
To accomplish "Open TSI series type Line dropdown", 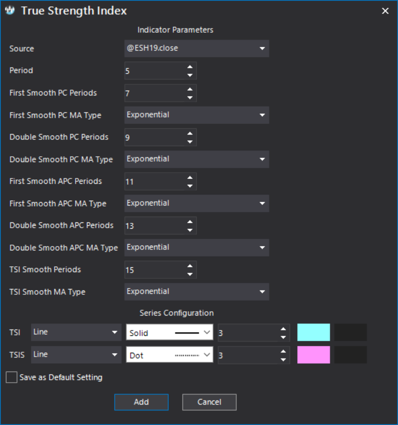I will point(76,332).
